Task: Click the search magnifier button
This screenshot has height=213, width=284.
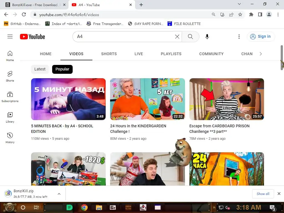Action: pyautogui.click(x=190, y=37)
